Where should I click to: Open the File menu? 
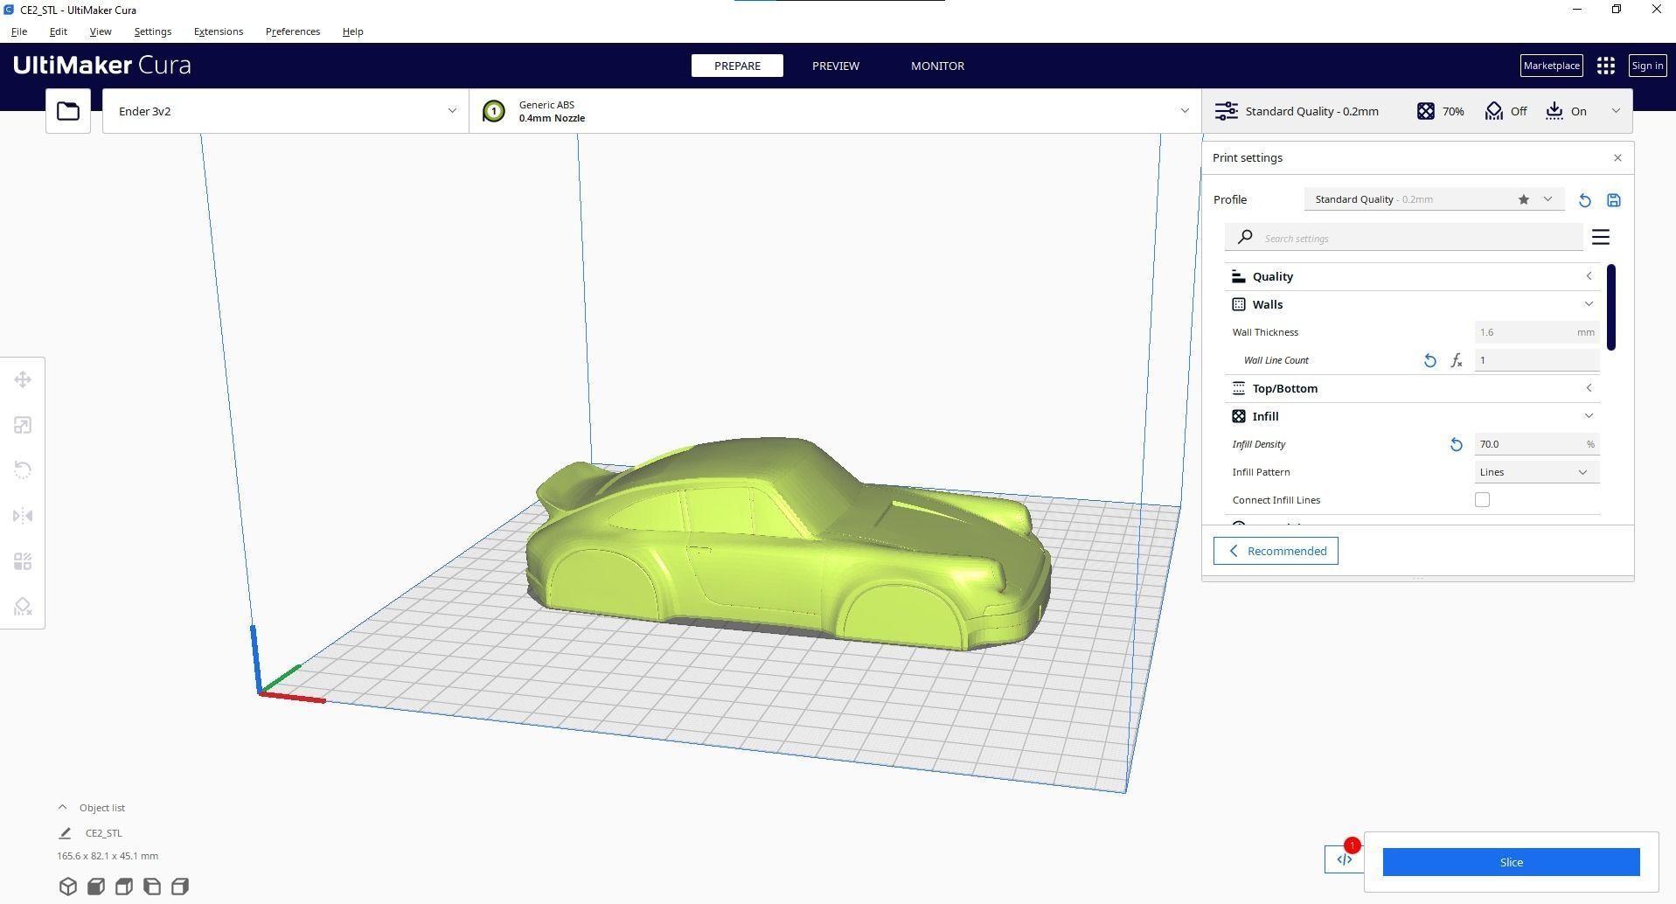(19, 31)
